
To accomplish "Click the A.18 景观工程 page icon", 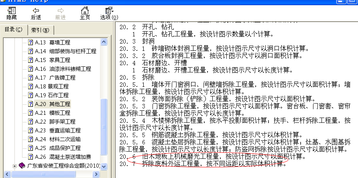I will (31, 86).
